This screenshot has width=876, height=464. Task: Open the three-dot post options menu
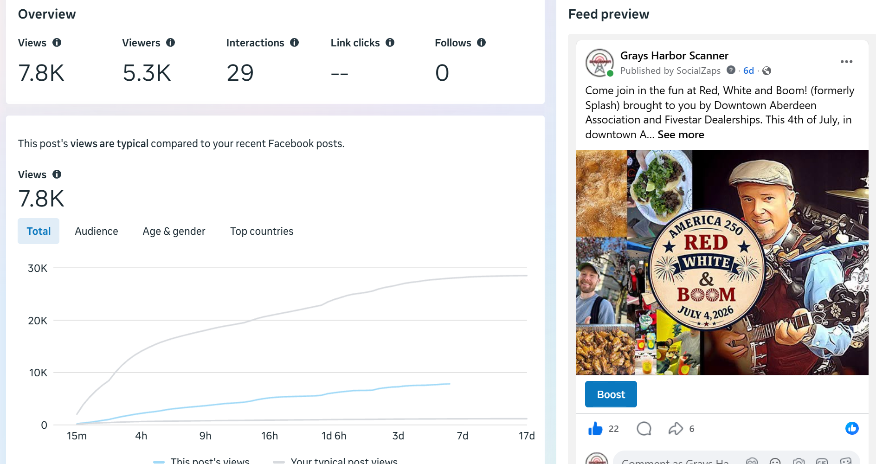846,62
